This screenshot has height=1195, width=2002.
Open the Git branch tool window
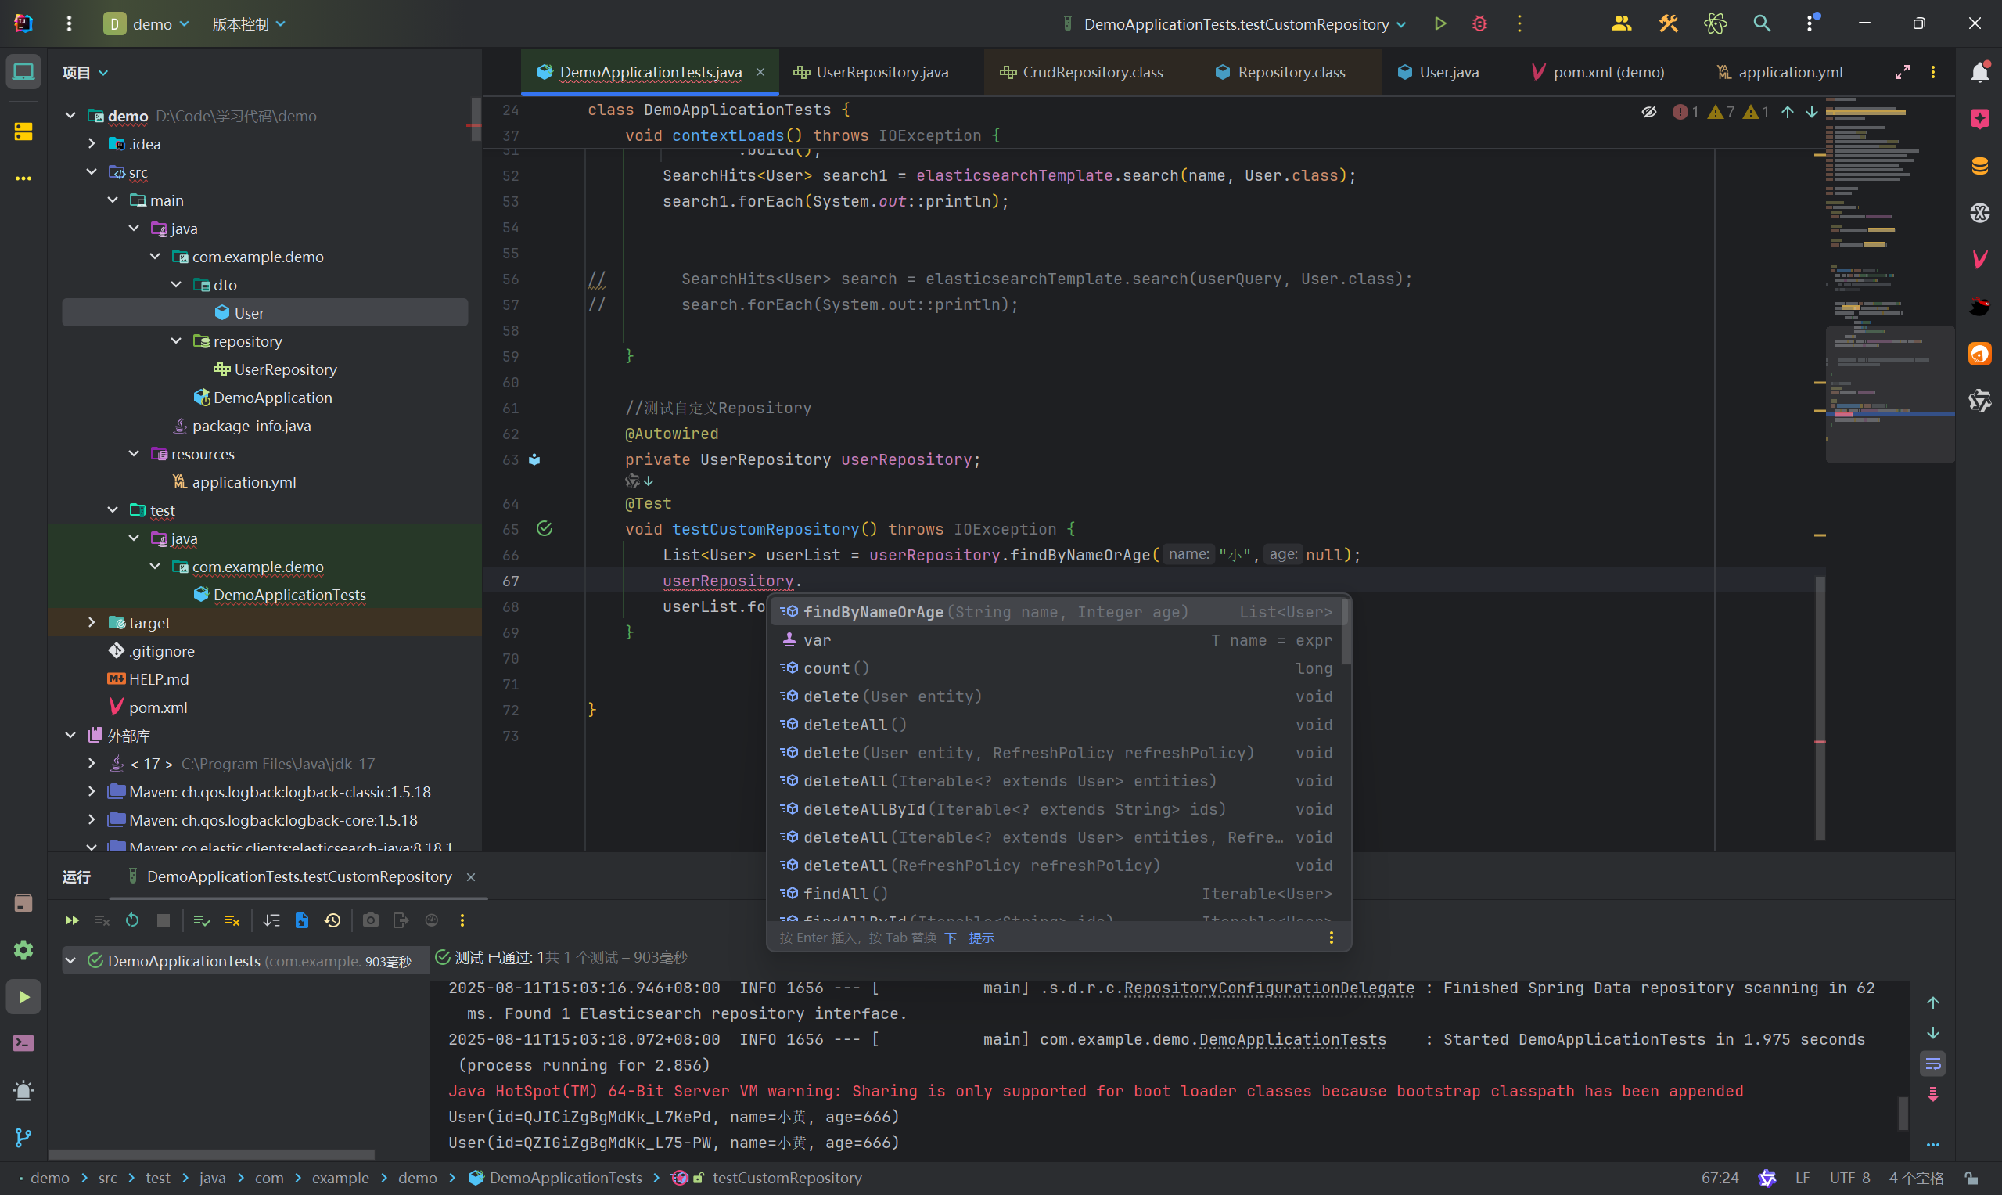pyautogui.click(x=23, y=1137)
